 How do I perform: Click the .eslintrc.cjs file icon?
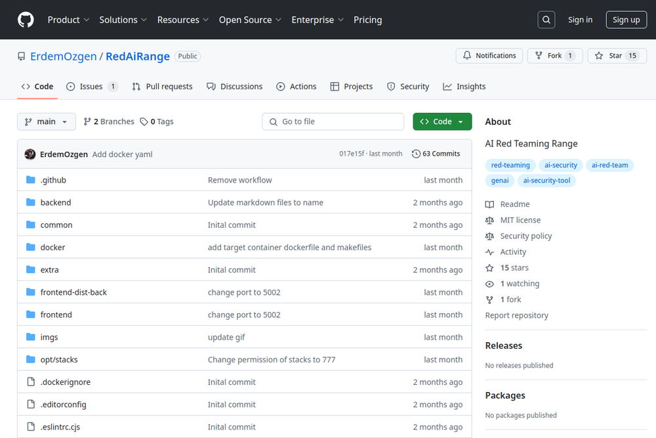click(31, 427)
